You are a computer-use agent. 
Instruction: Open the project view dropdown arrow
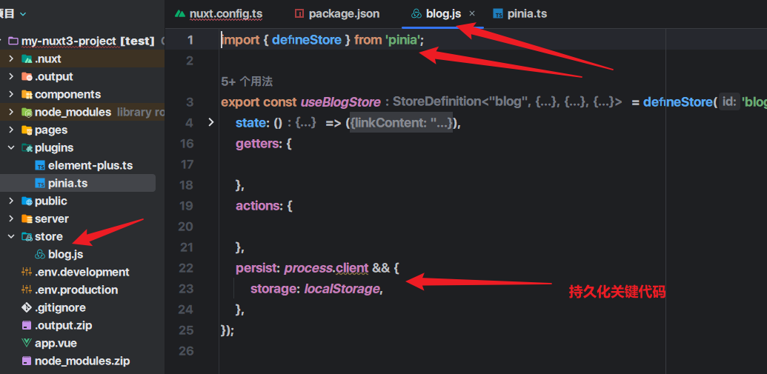coord(23,13)
